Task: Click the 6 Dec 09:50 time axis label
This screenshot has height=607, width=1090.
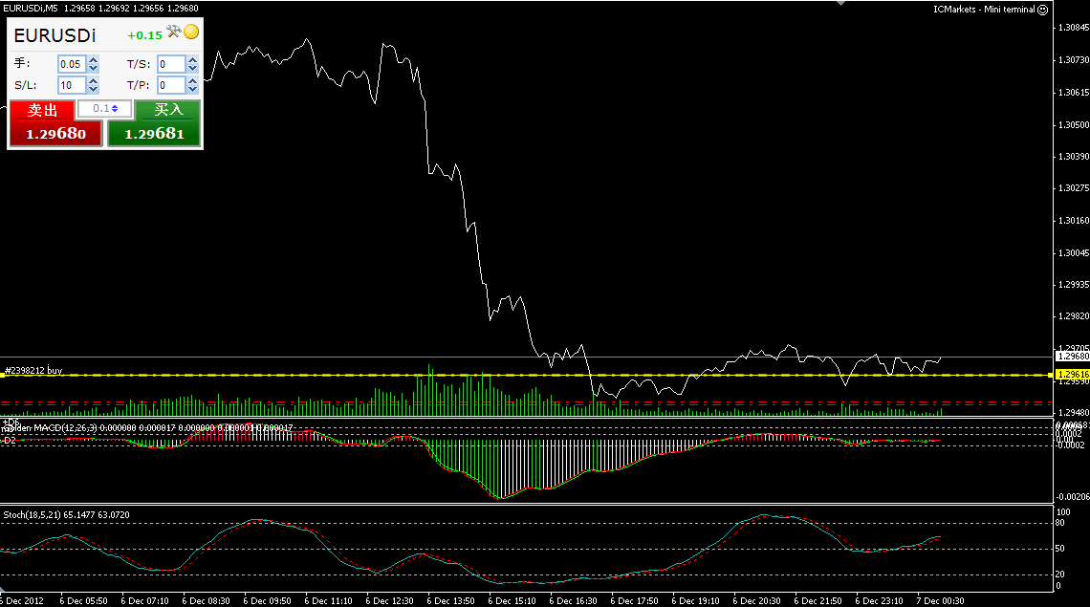Action: click(x=267, y=600)
